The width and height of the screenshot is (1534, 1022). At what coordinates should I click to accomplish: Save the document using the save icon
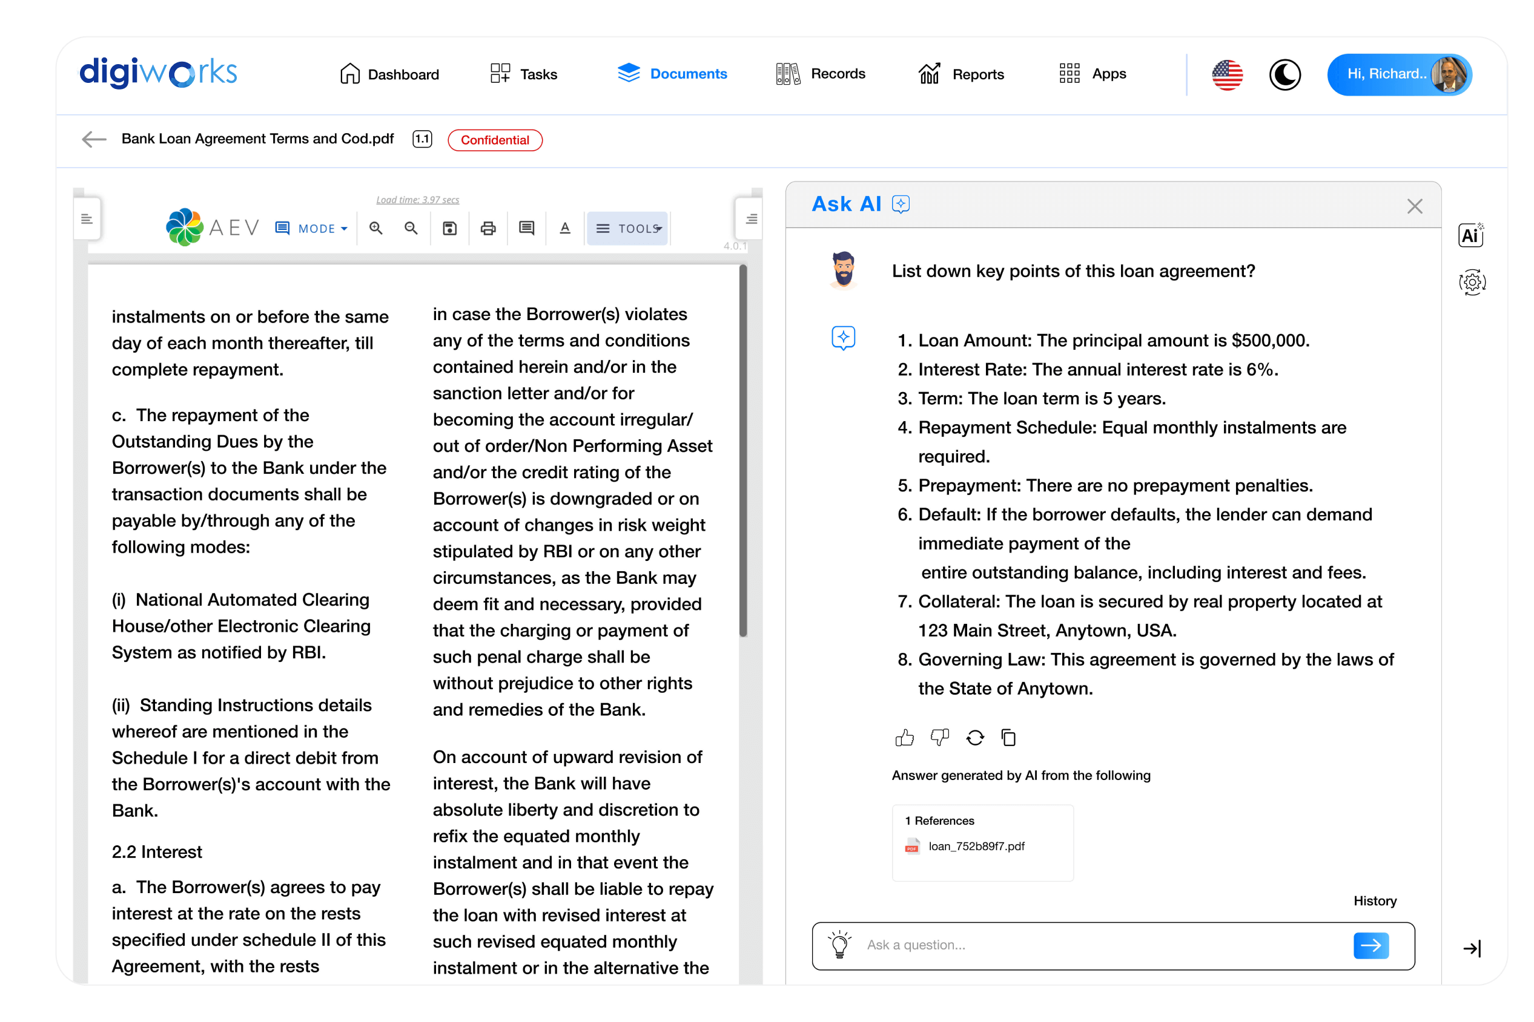point(449,228)
